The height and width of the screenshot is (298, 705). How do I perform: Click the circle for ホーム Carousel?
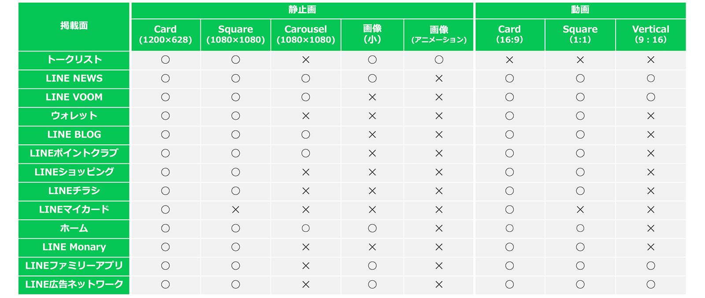(306, 228)
